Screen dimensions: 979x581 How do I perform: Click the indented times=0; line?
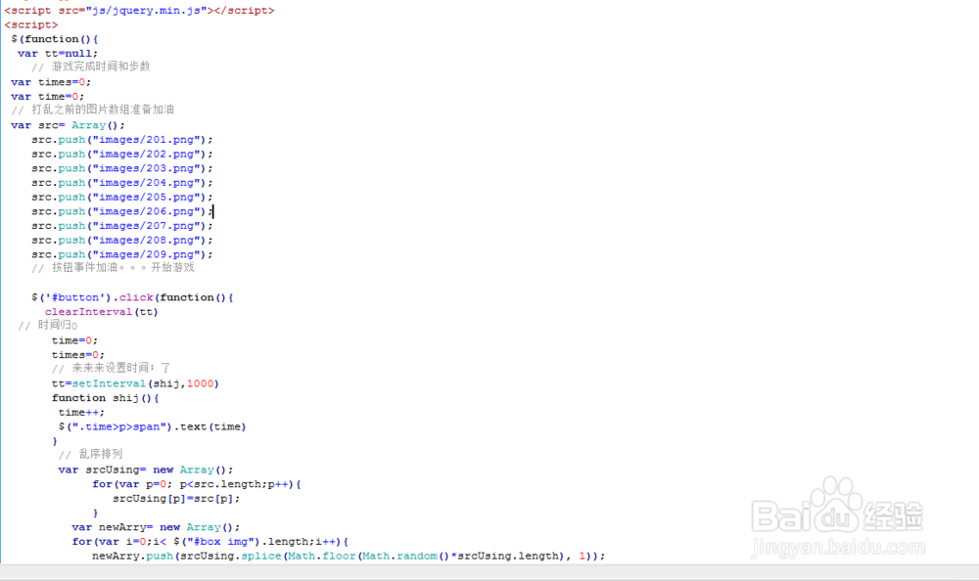tap(78, 355)
